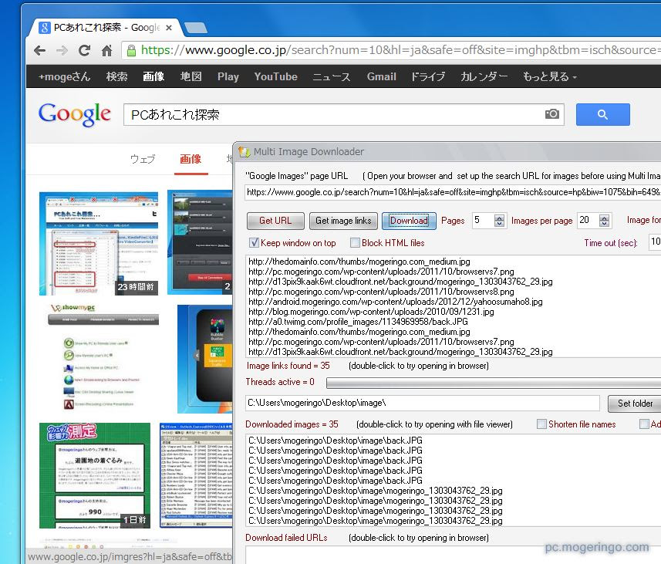Open +mogeさん in the Google bar

click(64, 76)
